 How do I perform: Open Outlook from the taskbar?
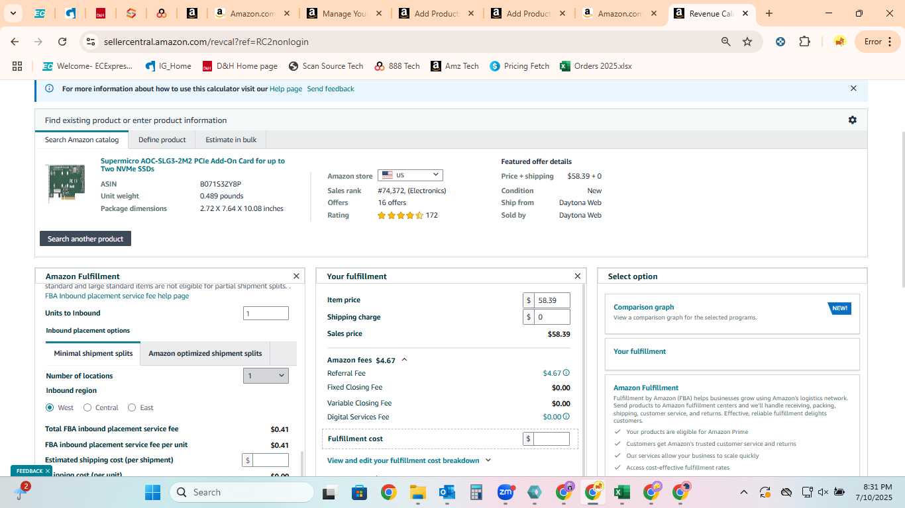(x=447, y=492)
